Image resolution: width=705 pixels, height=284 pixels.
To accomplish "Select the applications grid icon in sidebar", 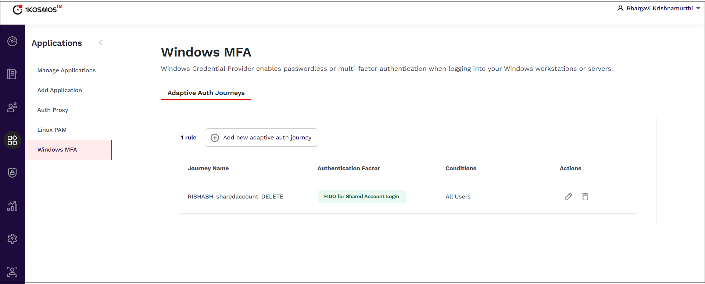I will click(12, 140).
